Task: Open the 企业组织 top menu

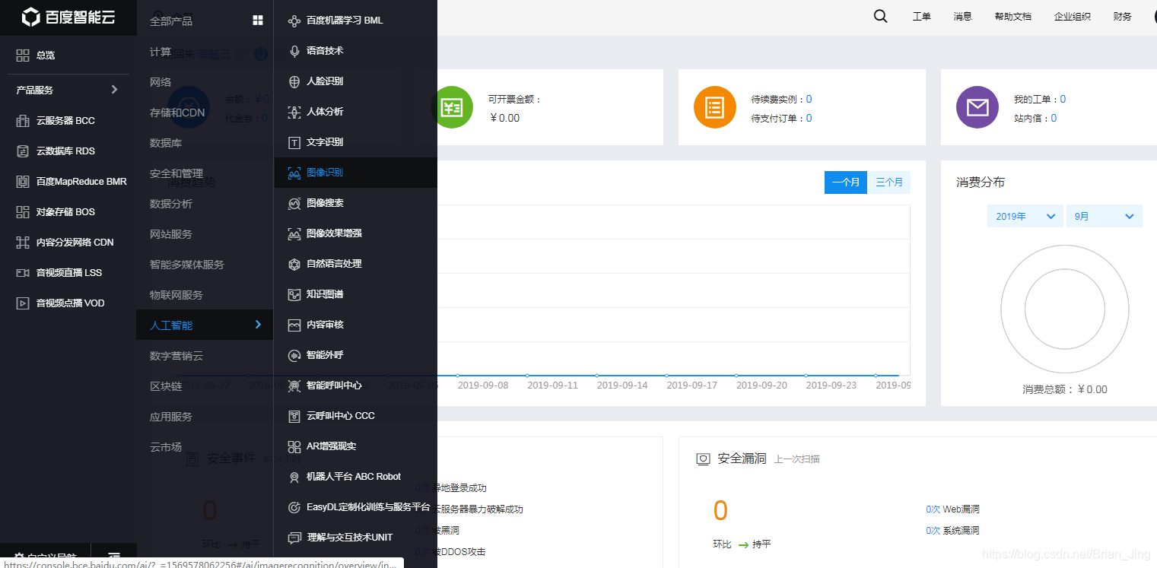Action: (x=1072, y=17)
